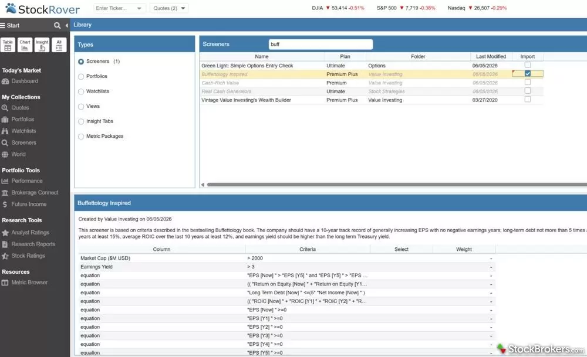This screenshot has width=587, height=357.
Task: Select the Portfolios type radio button
Action: tap(81, 76)
